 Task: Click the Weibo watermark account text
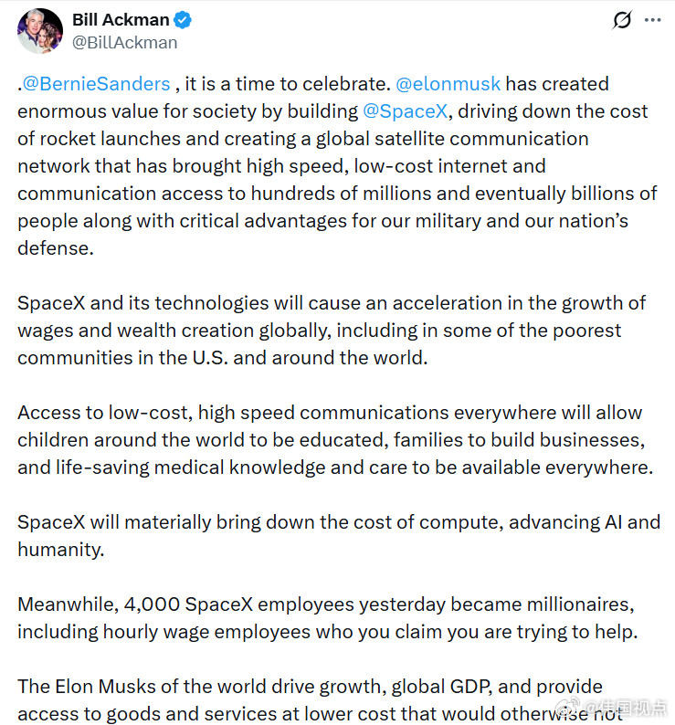(625, 707)
